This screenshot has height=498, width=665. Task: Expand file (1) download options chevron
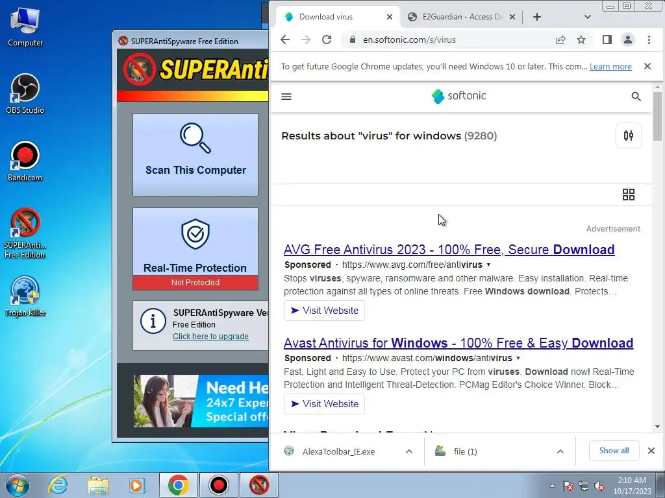[560, 451]
